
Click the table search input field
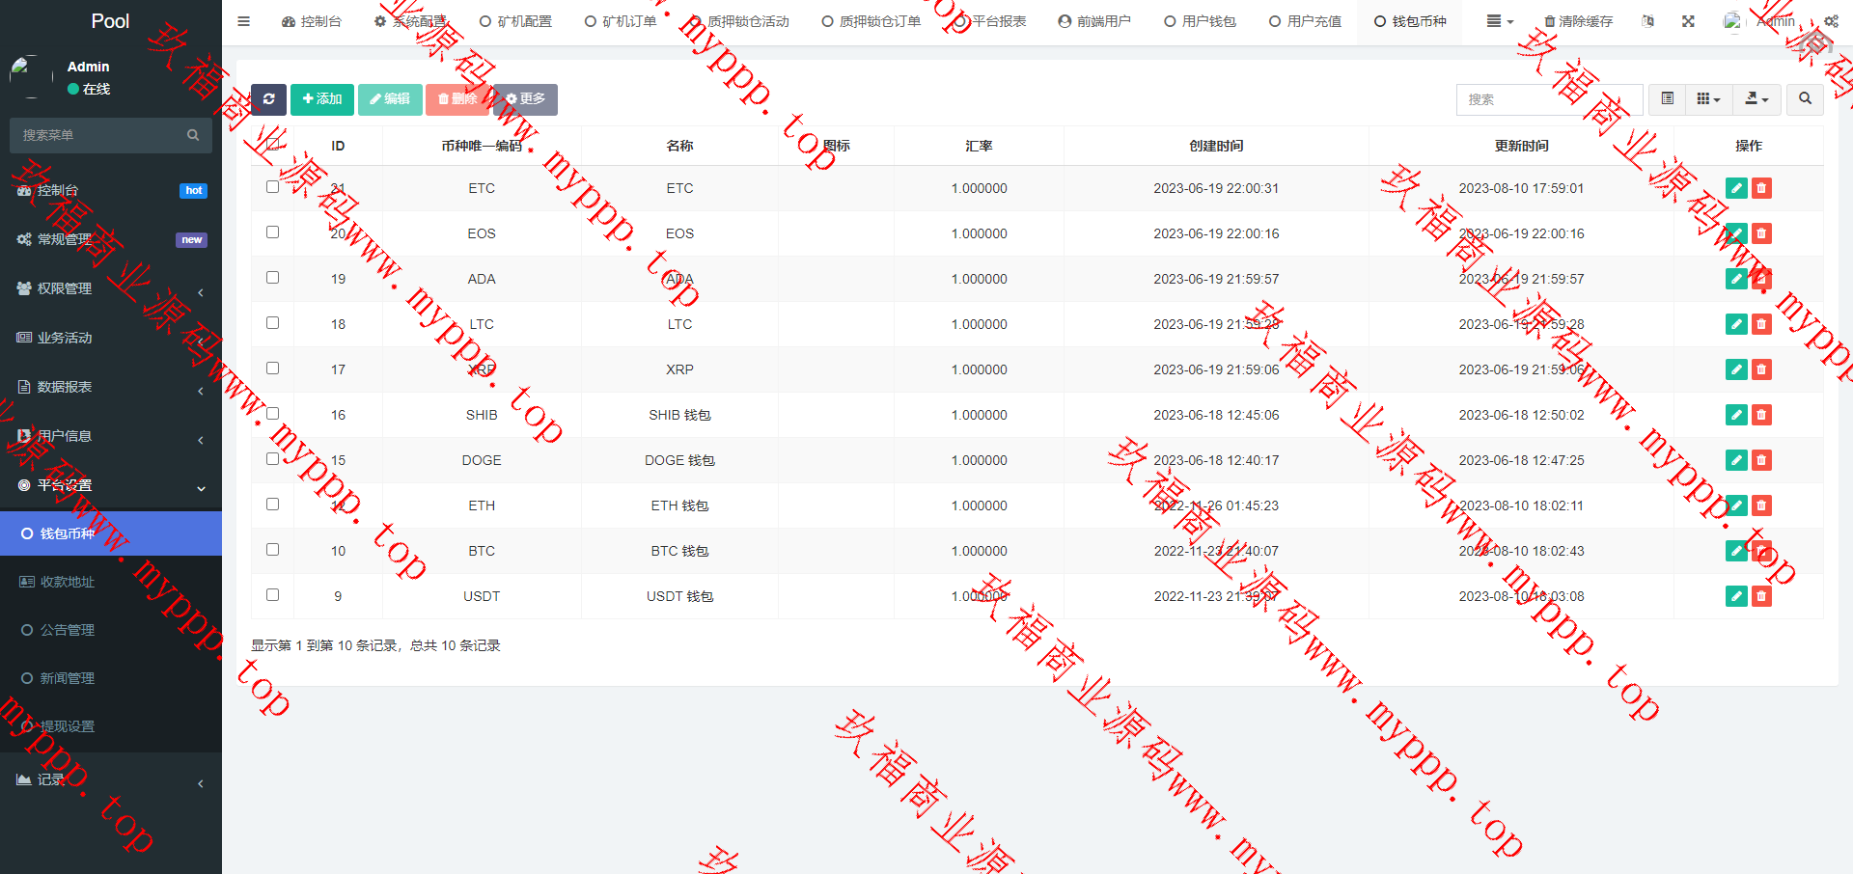pyautogui.click(x=1549, y=99)
